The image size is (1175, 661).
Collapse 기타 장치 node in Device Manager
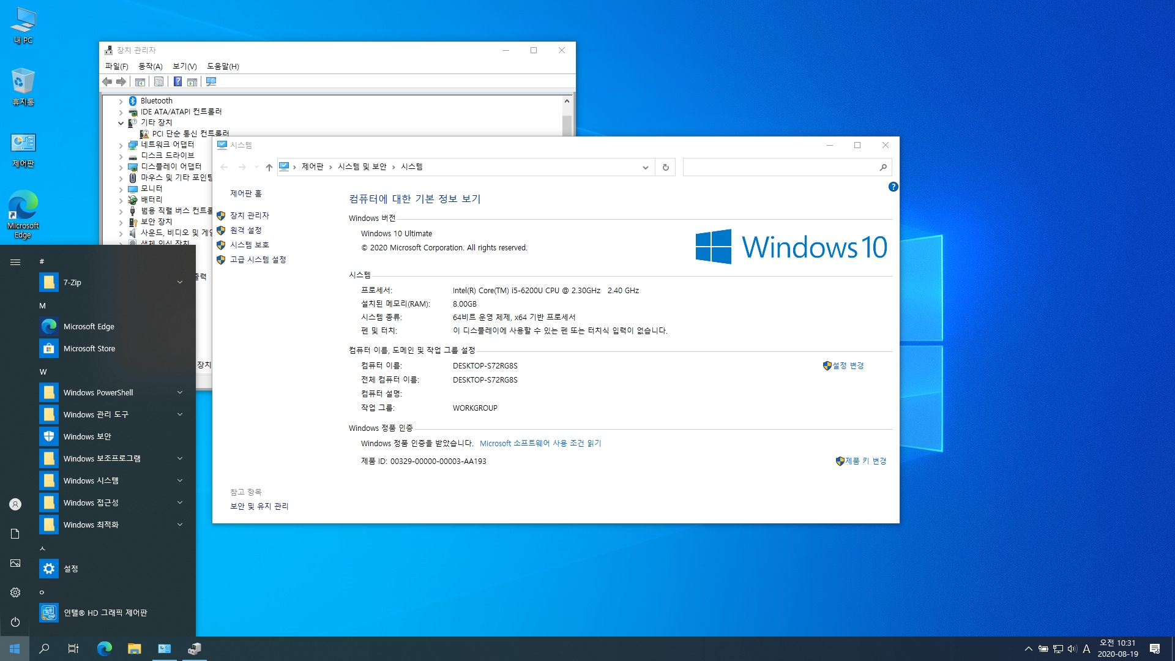coord(121,123)
